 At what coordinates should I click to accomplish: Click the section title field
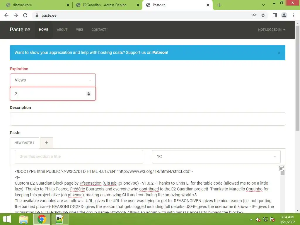tap(79, 157)
